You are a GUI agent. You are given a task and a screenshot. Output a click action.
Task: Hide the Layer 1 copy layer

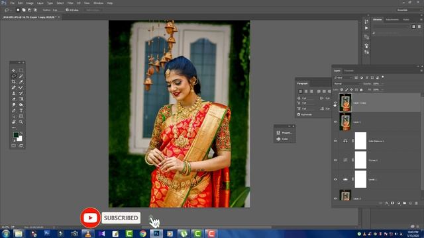[335, 103]
